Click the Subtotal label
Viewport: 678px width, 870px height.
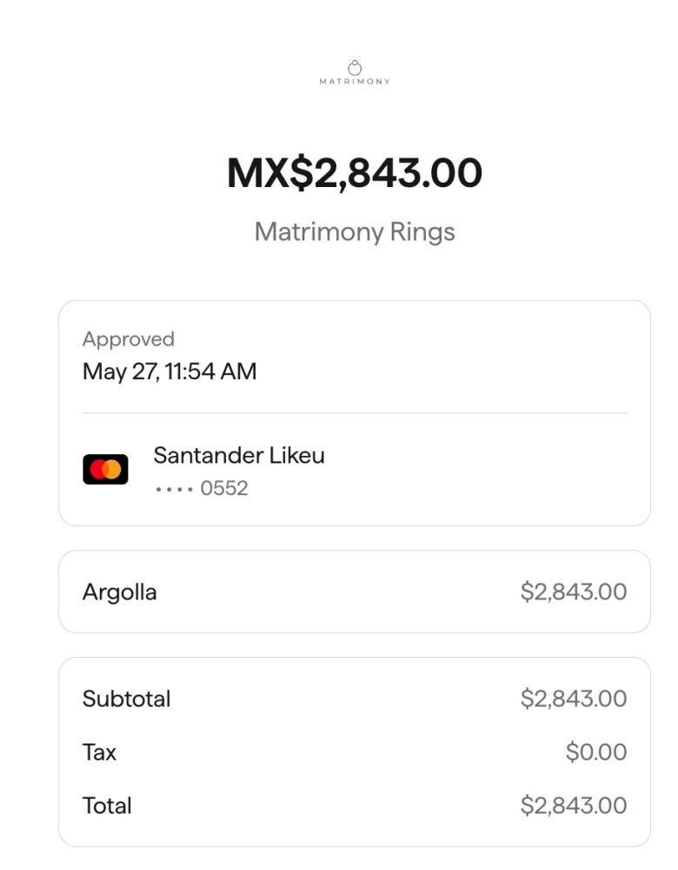(x=127, y=699)
